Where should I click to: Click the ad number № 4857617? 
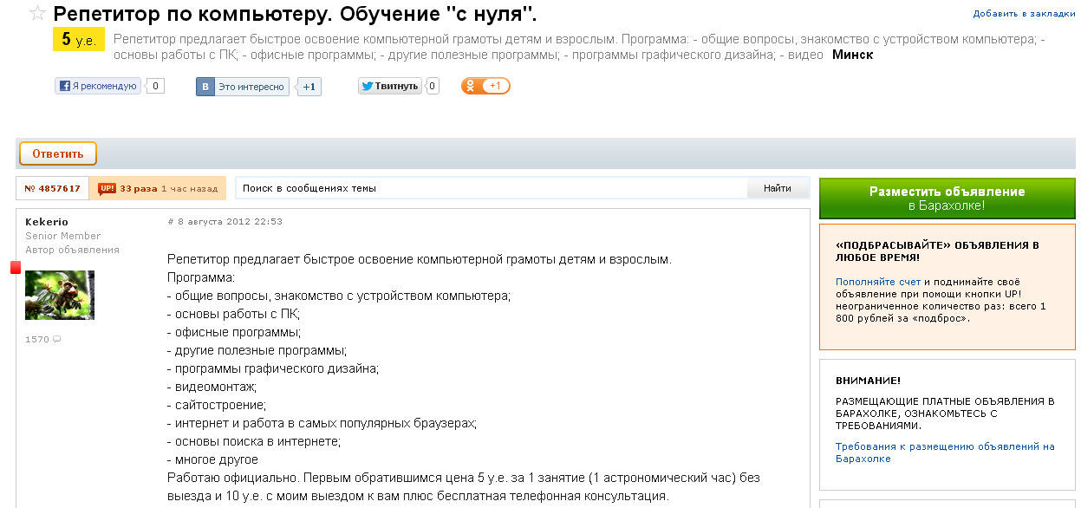click(53, 188)
